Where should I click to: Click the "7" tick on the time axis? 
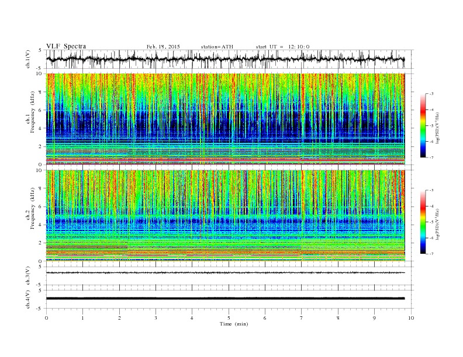click(x=302, y=318)
